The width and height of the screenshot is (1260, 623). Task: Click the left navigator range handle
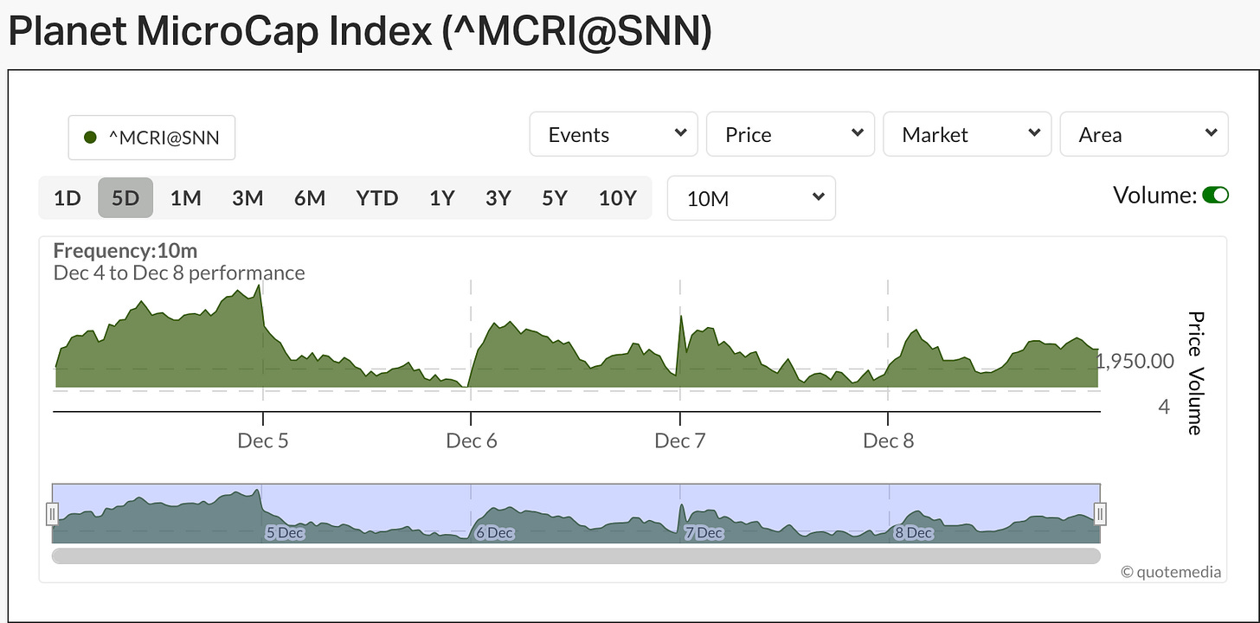52,513
